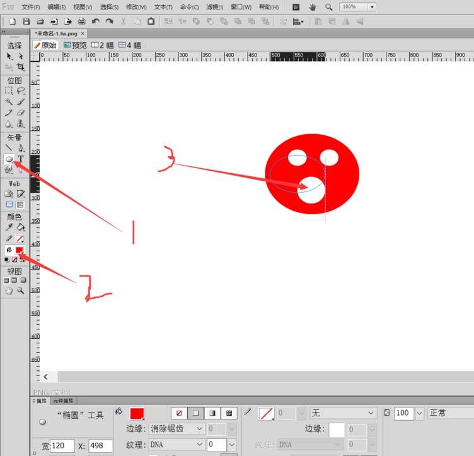Click the X position input field
474x456 pixels.
100,446
